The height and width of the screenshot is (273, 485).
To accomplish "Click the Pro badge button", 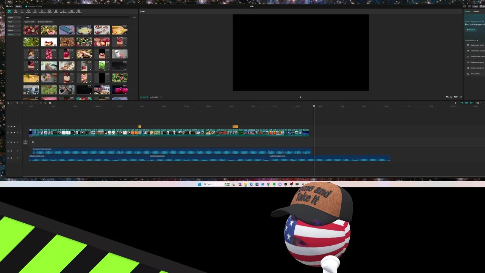I will pyautogui.click(x=475, y=6).
